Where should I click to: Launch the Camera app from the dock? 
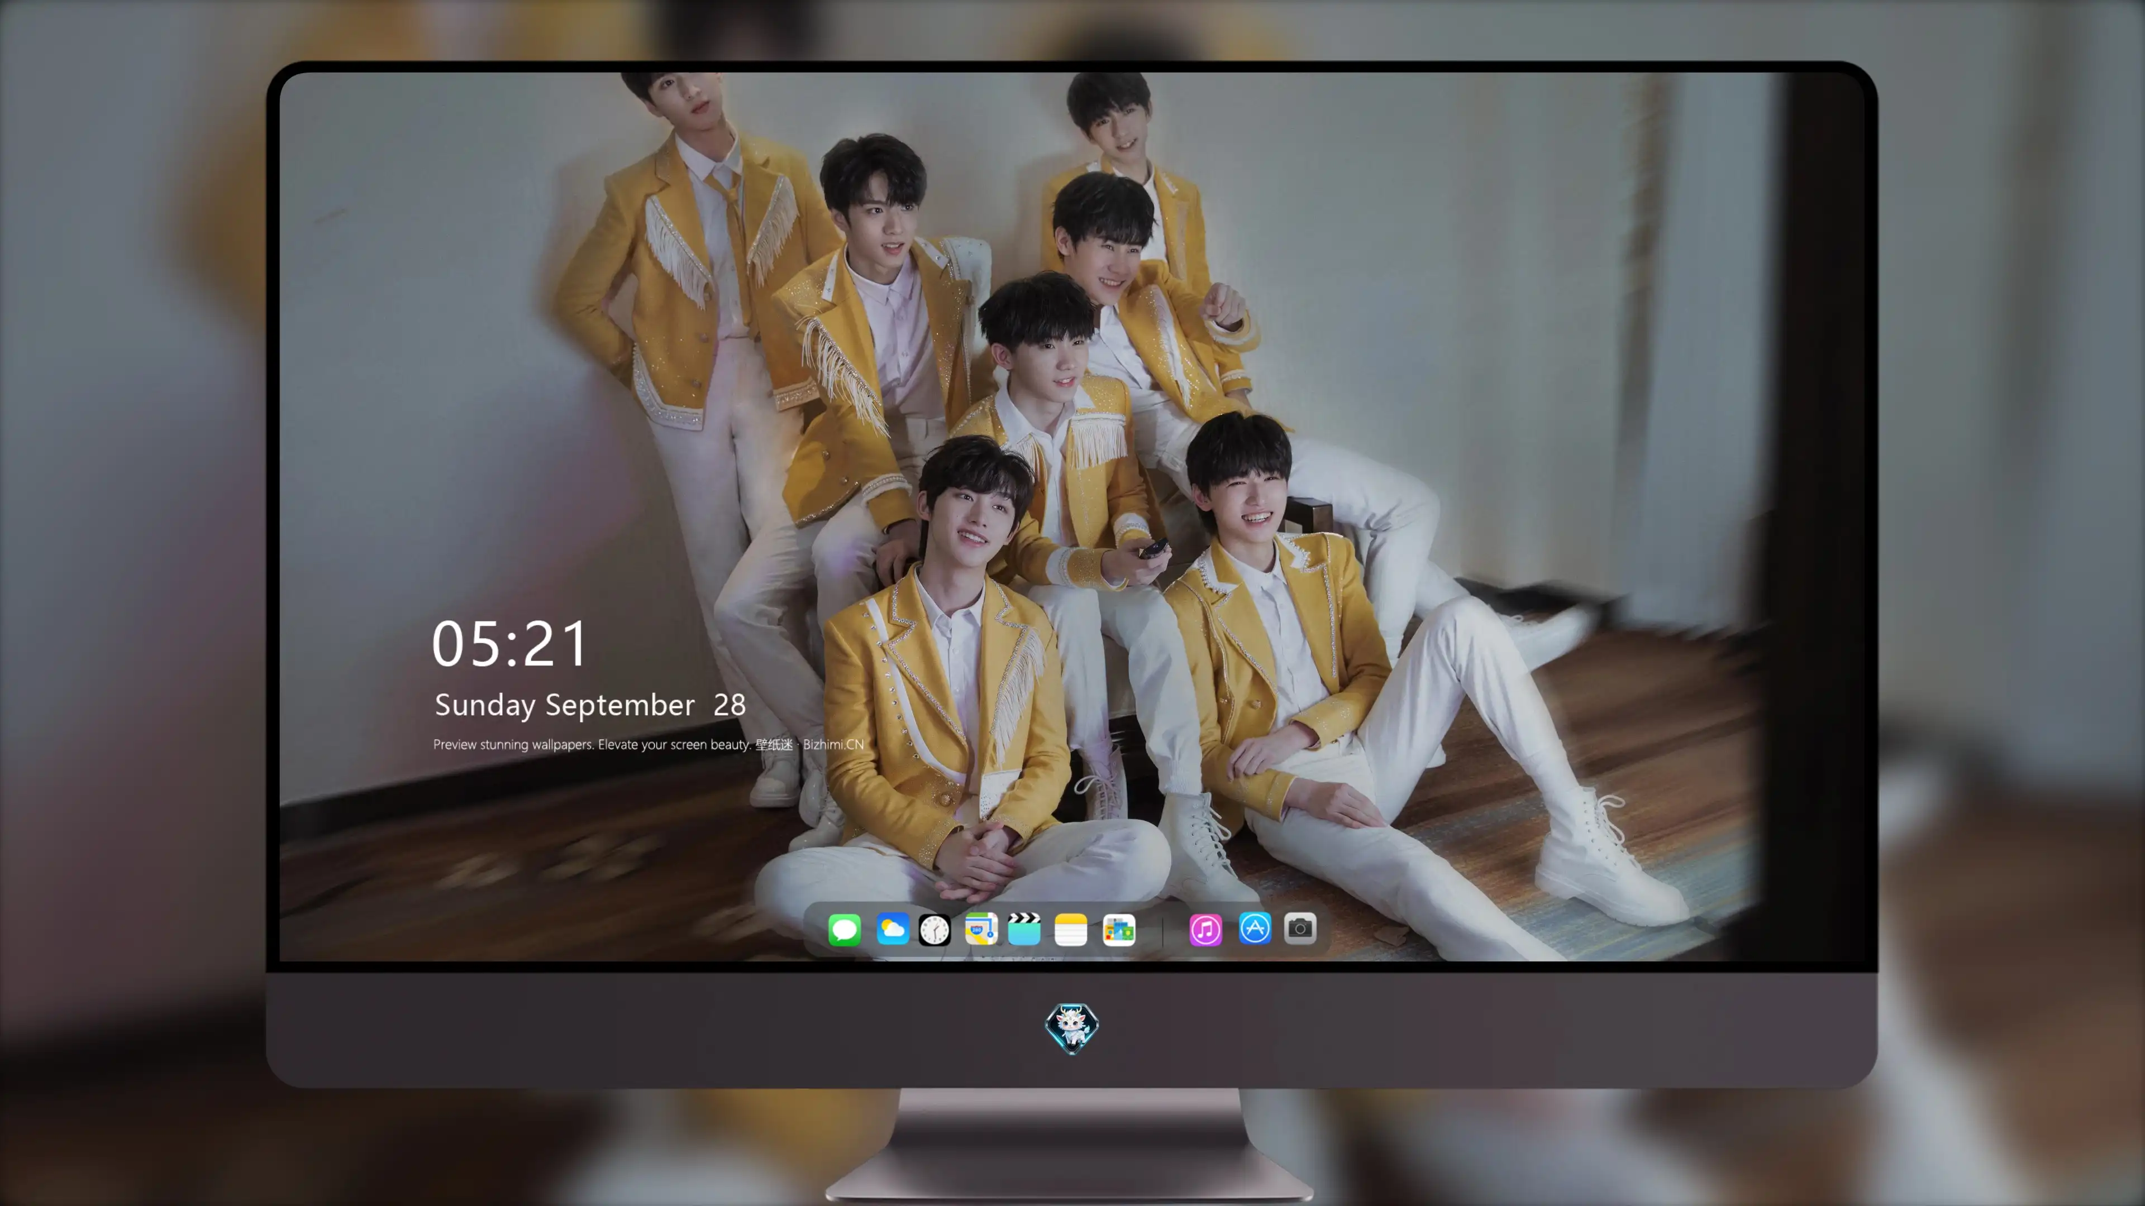click(1300, 929)
